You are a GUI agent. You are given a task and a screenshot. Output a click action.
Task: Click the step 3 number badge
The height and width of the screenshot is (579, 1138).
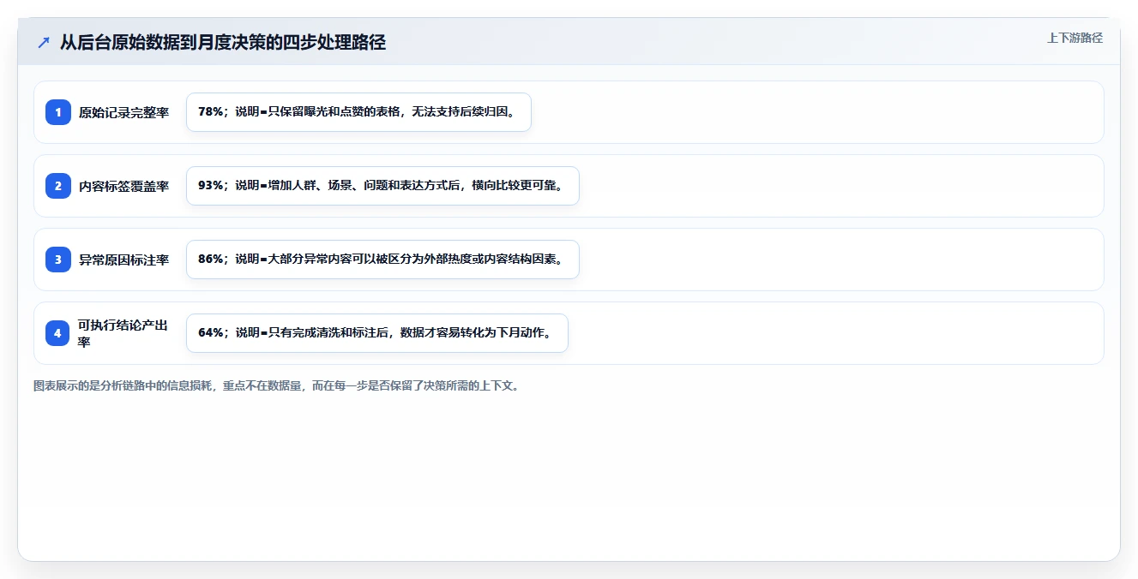[58, 260]
